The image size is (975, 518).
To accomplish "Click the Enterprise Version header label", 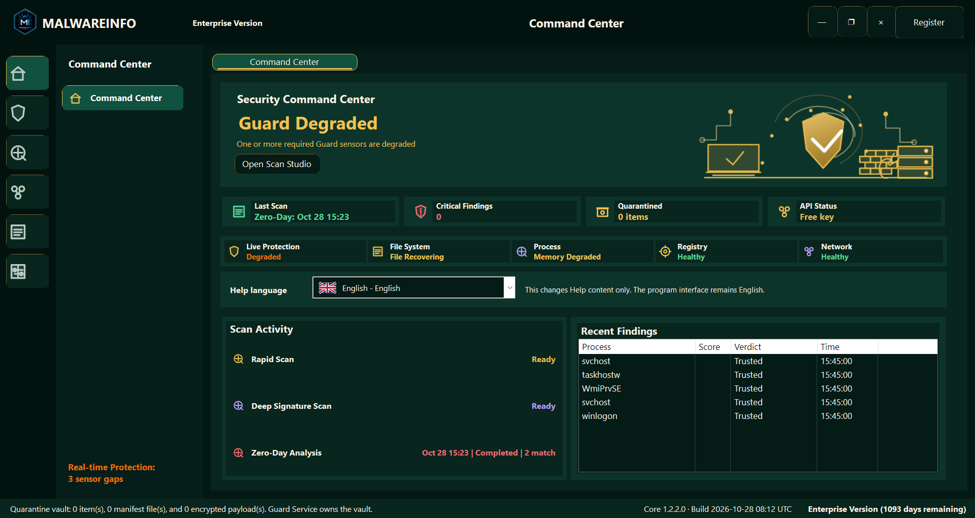I will 227,23.
